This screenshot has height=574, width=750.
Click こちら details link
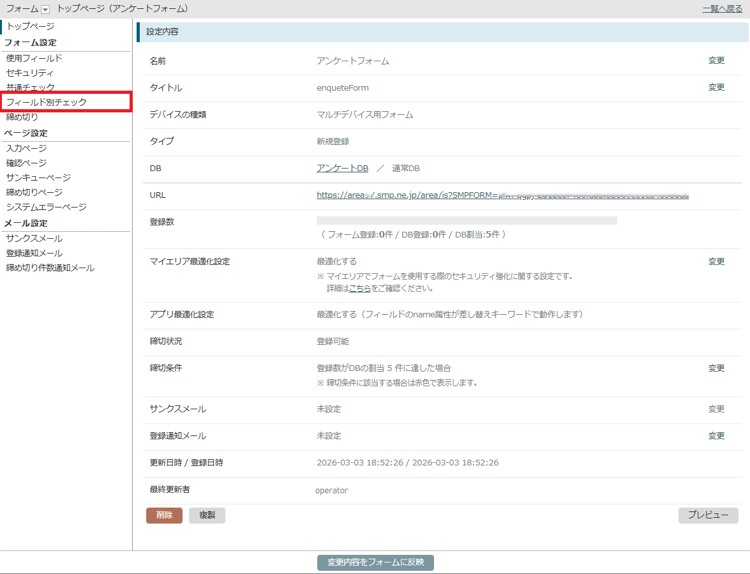coord(359,288)
